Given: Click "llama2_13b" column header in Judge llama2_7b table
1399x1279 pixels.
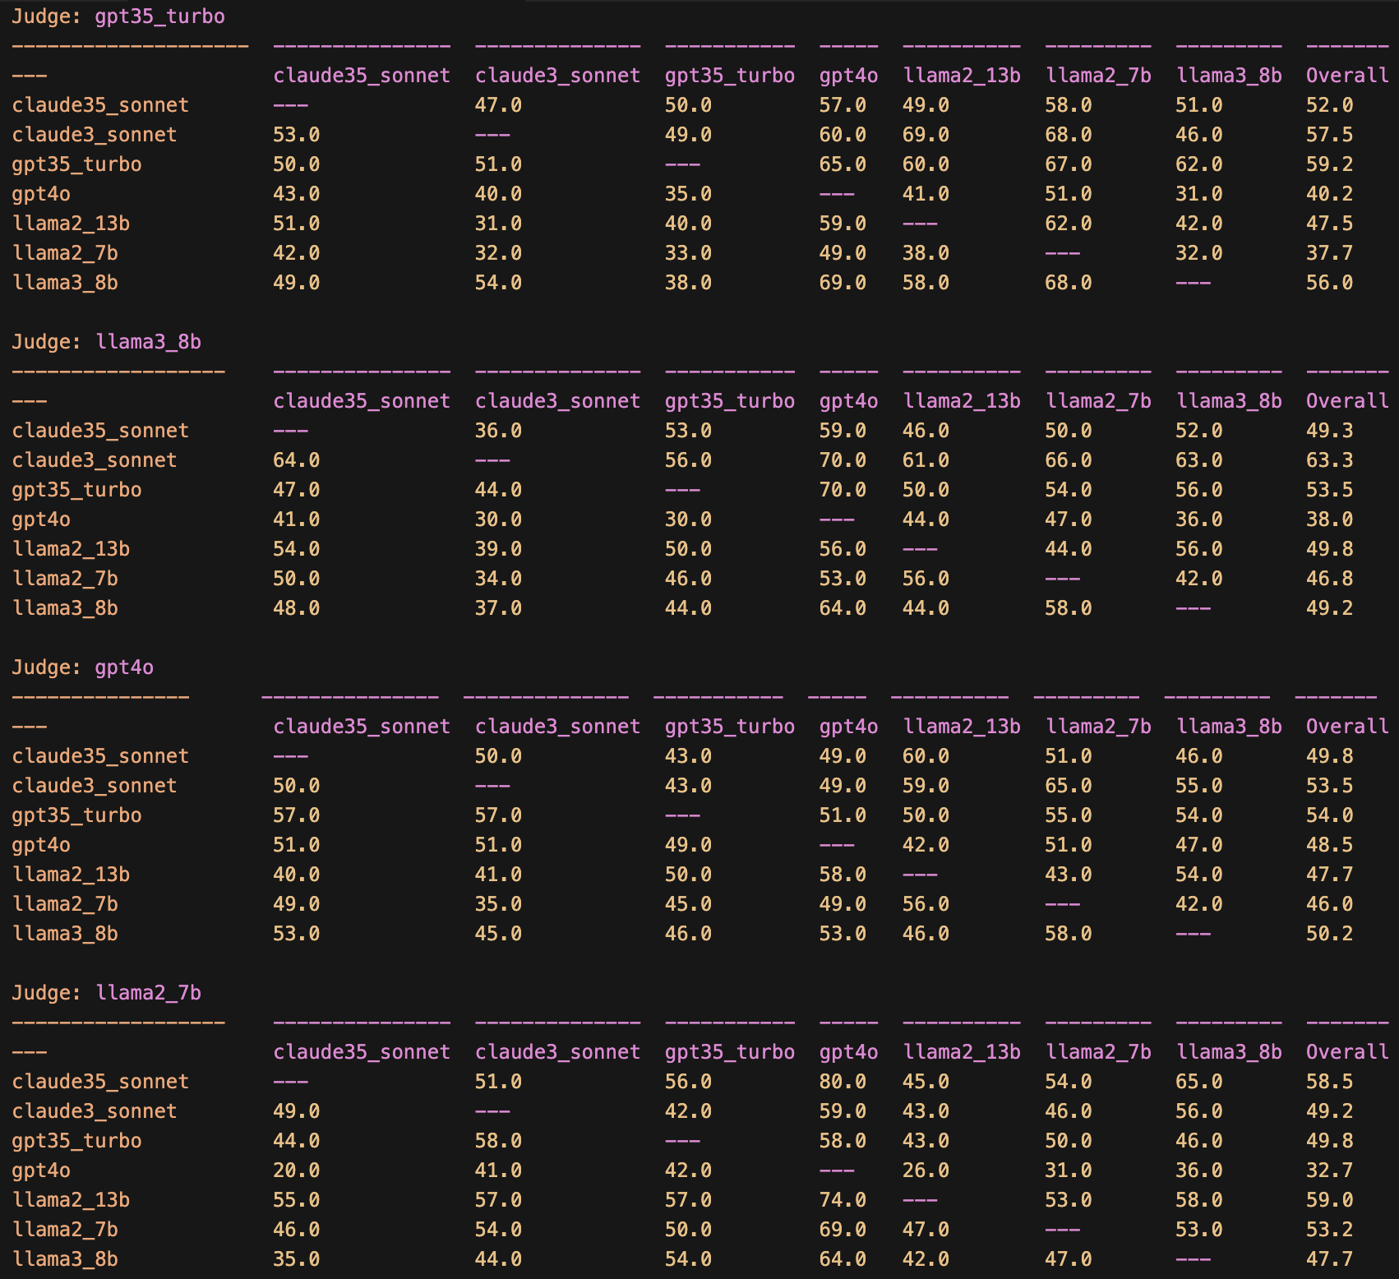Looking at the screenshot, I should click(962, 1052).
